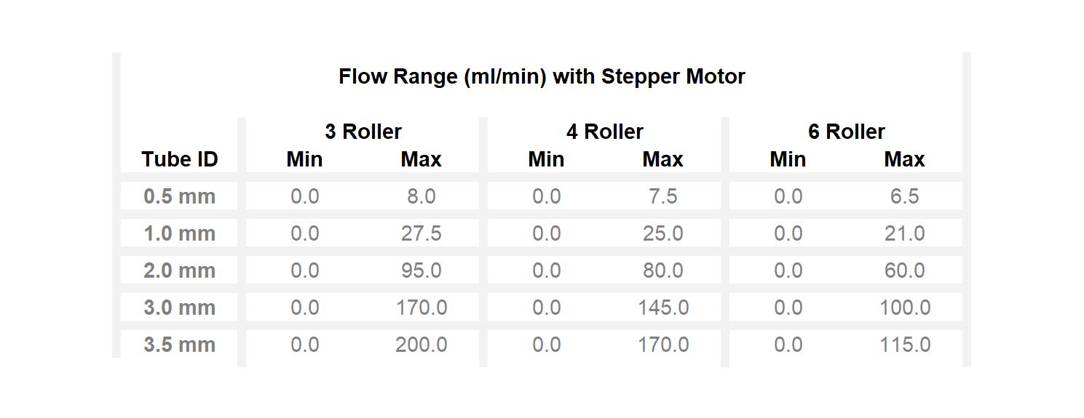
Task: Select the 3.5 mm row label
Action: (x=180, y=345)
